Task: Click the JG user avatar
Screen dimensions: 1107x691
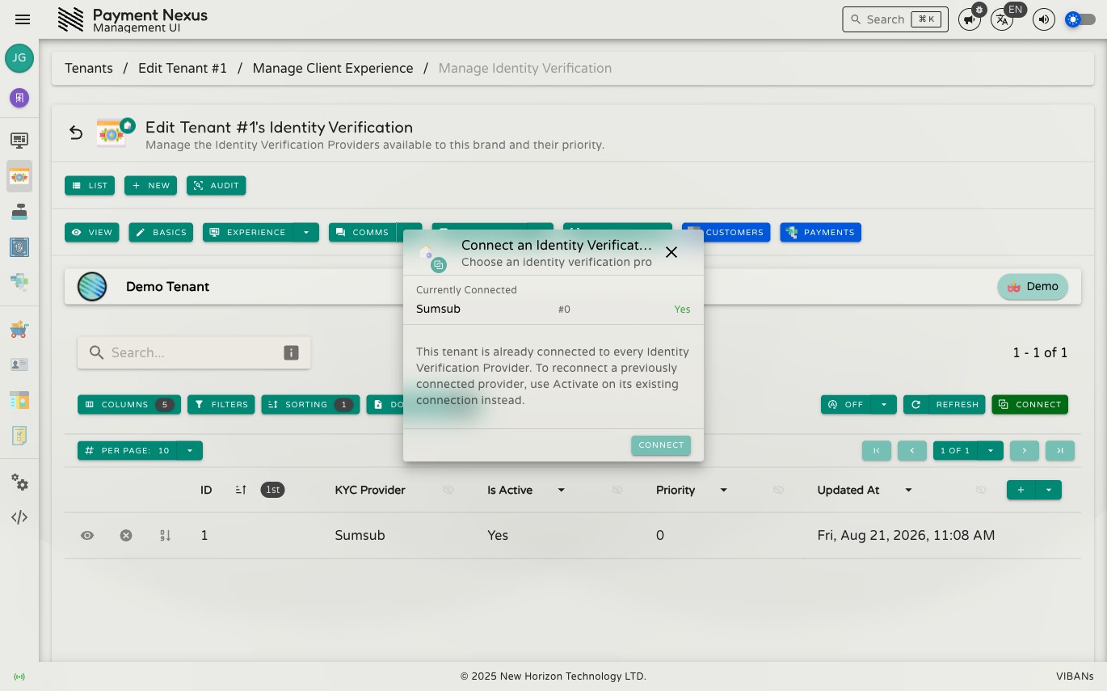Action: pyautogui.click(x=19, y=58)
